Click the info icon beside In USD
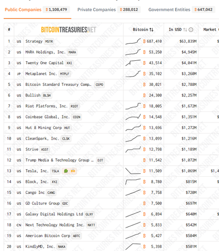 (191, 30)
